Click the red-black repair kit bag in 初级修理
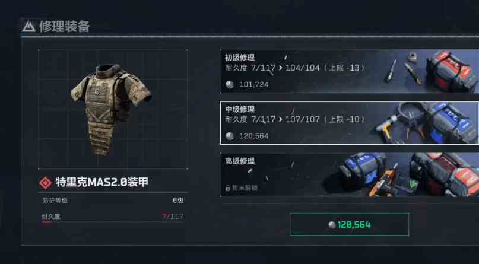 (x=452, y=71)
